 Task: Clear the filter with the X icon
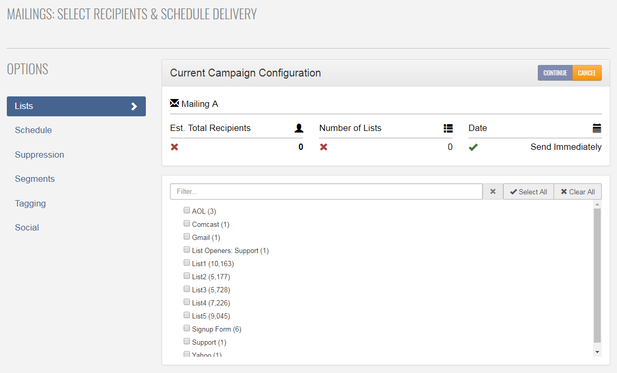tap(493, 192)
